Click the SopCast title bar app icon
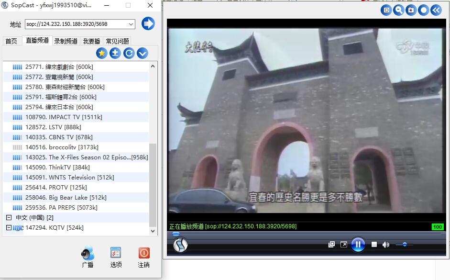This screenshot has height=280, width=450. point(5,5)
